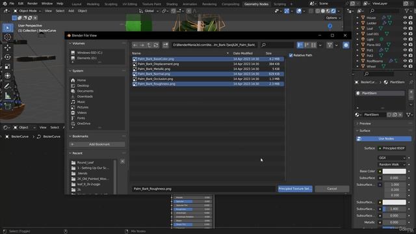416x234 pixels.
Task: Open Object Mode dropdown
Action: 27,11
